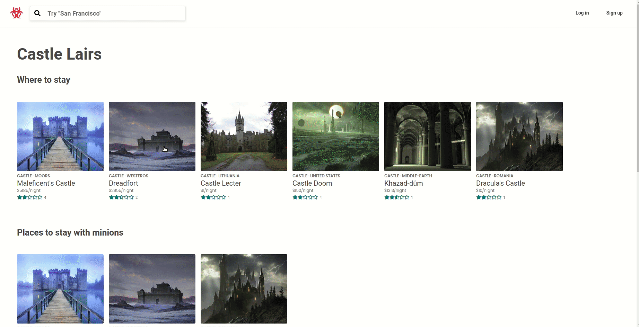639x327 pixels.
Task: Click the 'CASTLE · LITHUANIA' label
Action: pyautogui.click(x=220, y=176)
